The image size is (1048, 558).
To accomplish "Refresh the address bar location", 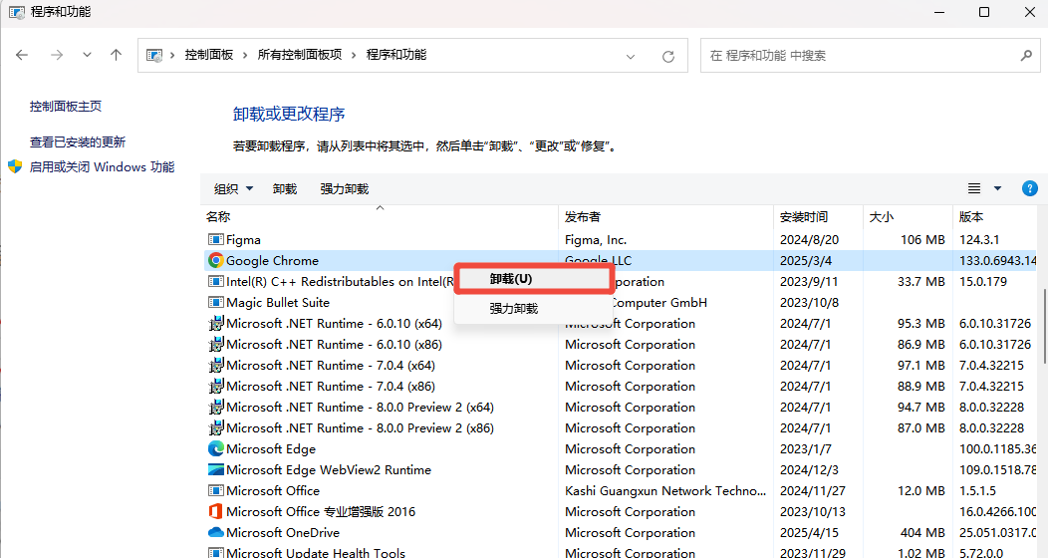I will tap(667, 56).
